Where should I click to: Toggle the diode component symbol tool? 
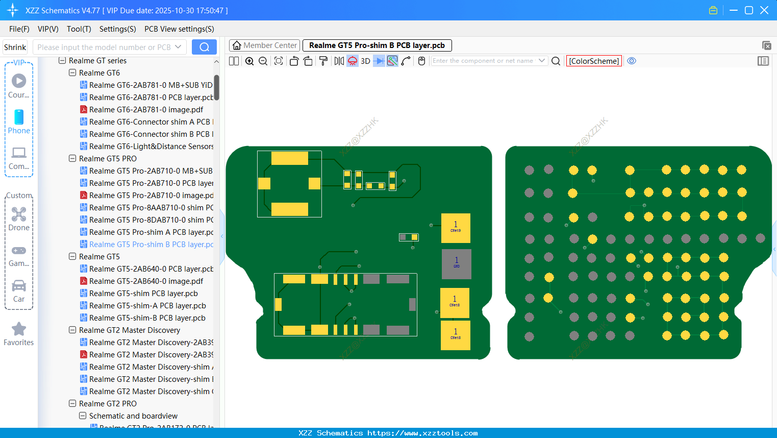(379, 61)
